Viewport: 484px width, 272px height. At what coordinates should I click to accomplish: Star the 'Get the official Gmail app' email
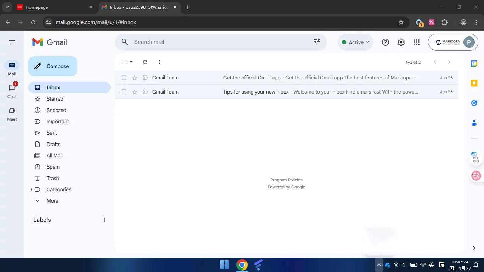click(x=134, y=77)
